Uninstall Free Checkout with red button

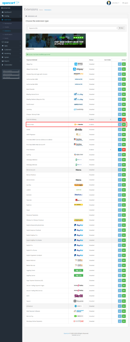click(x=124, y=150)
